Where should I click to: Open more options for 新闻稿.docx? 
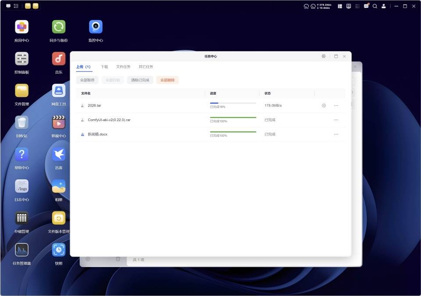tap(336, 134)
